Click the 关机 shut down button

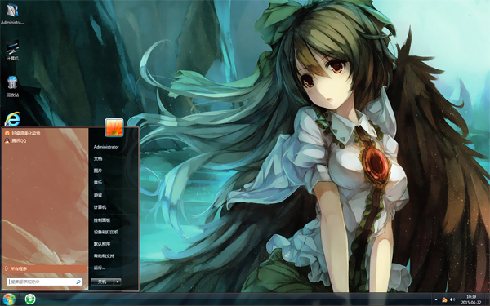(x=102, y=282)
